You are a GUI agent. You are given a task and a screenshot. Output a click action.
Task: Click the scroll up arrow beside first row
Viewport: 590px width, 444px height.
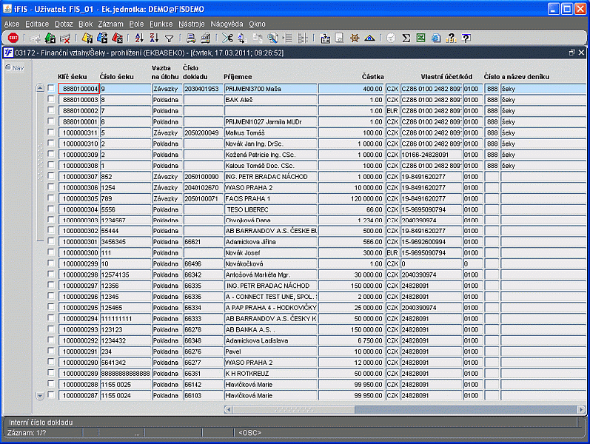40,89
